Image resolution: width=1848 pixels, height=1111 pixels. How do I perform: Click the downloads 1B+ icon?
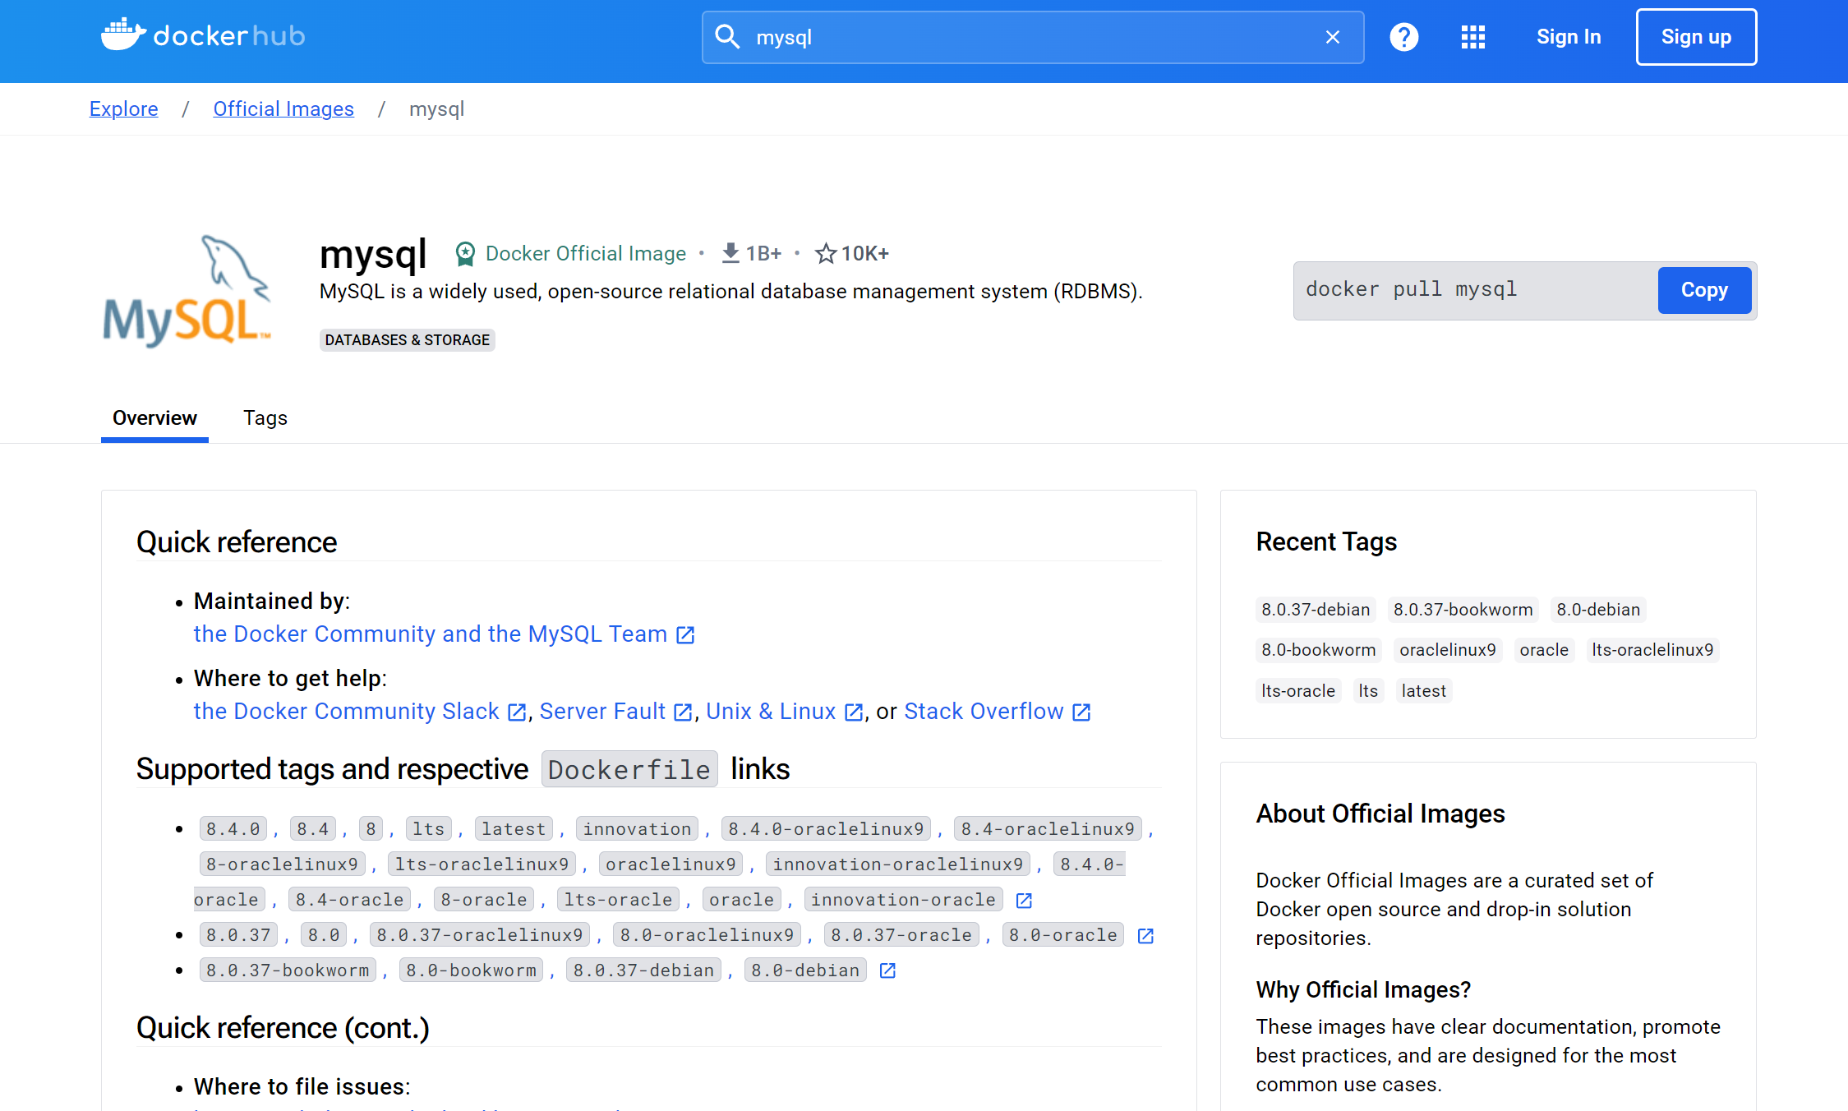[730, 254]
